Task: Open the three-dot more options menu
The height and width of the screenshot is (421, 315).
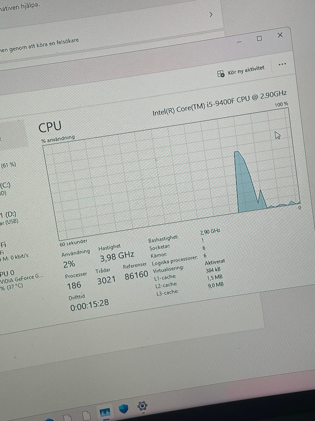Action: click(282, 64)
